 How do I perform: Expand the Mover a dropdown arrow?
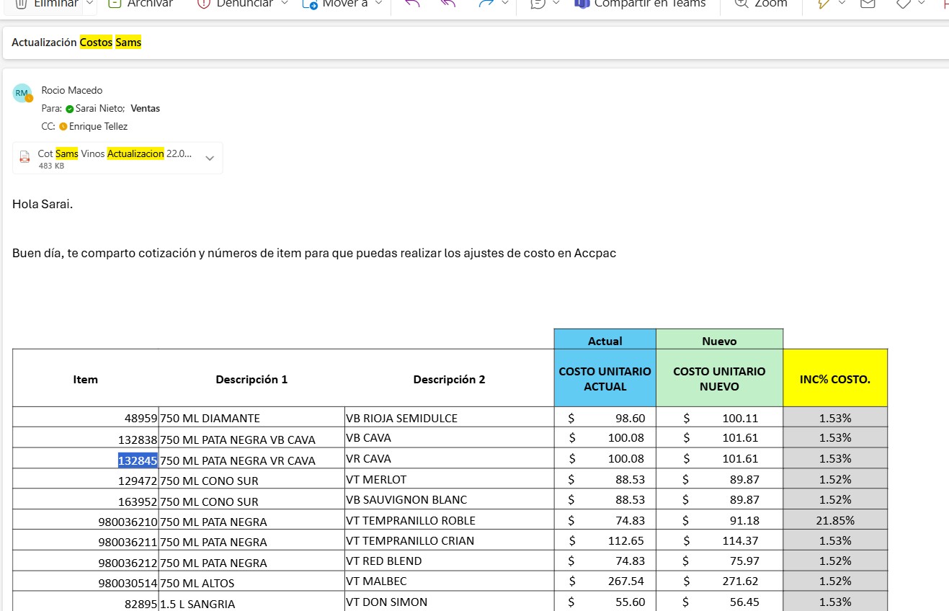point(379,4)
